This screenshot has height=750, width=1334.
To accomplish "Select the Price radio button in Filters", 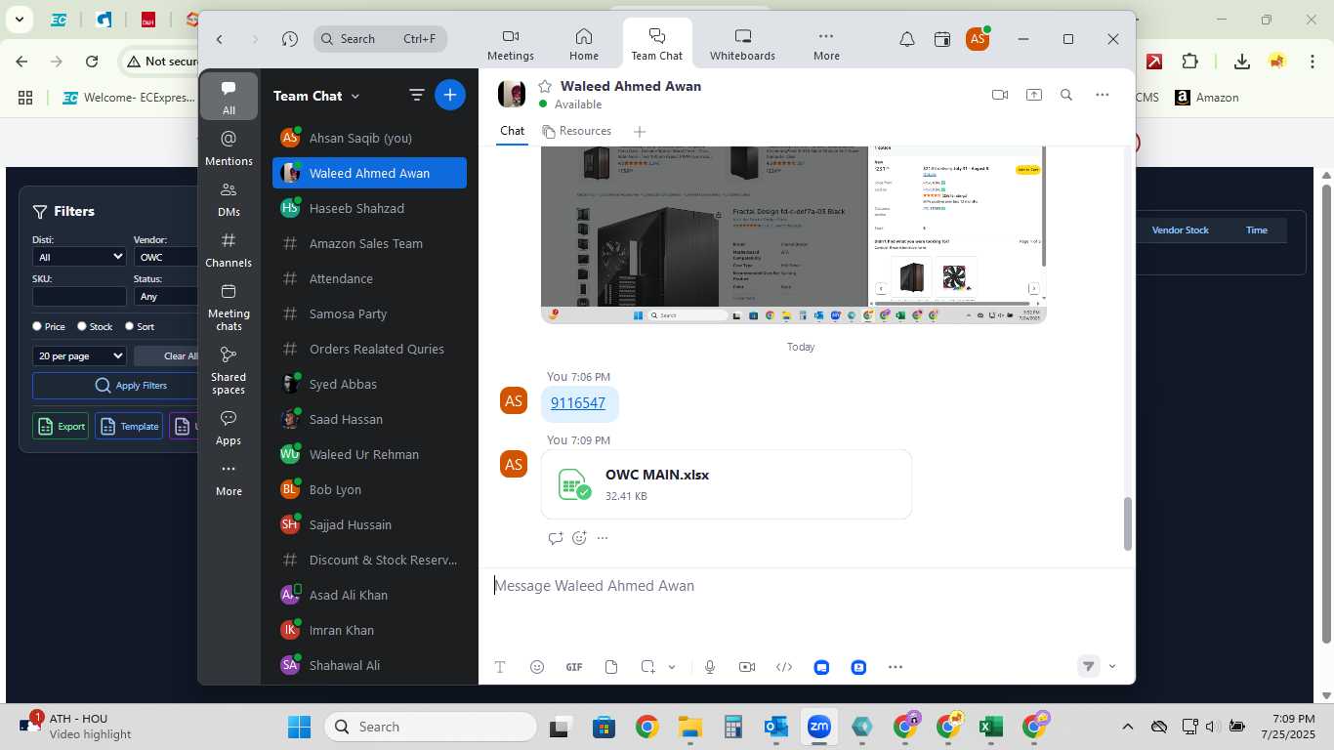I will pos(37,326).
